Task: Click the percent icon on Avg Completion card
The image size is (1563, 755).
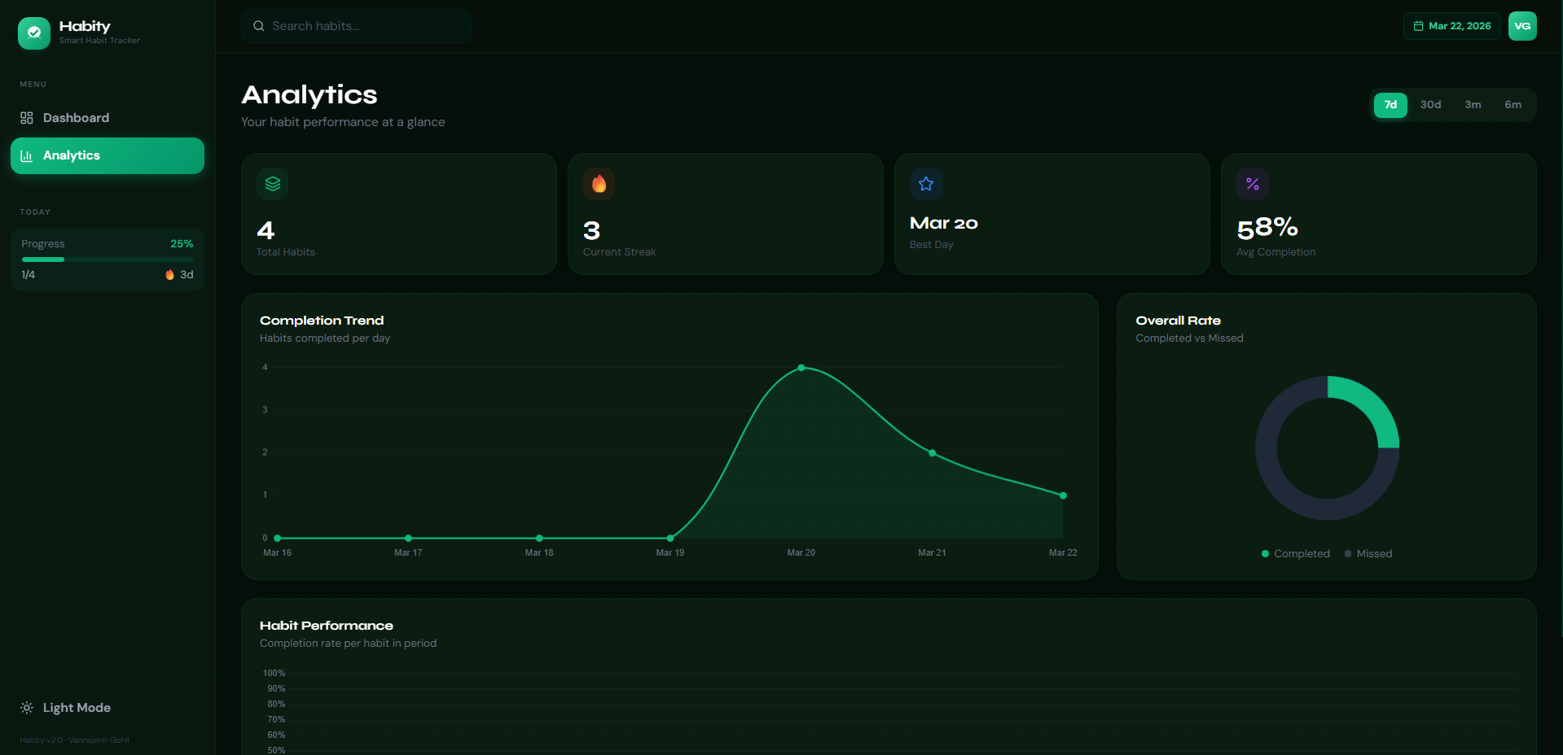Action: tap(1253, 184)
